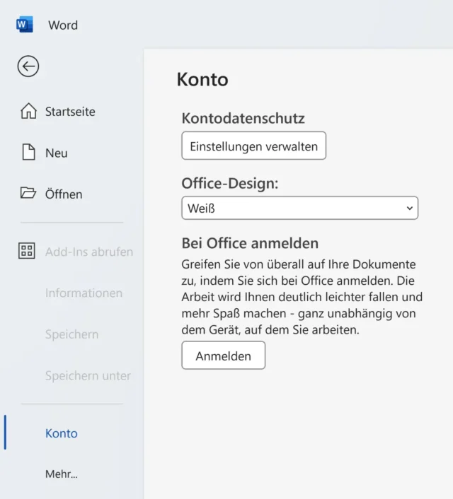Click the blank page icon beside Neu

click(28, 153)
